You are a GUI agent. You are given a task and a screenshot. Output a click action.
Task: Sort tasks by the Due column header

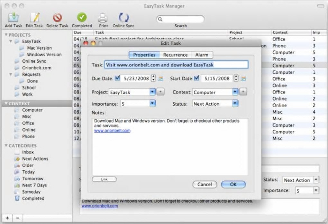(83, 32)
